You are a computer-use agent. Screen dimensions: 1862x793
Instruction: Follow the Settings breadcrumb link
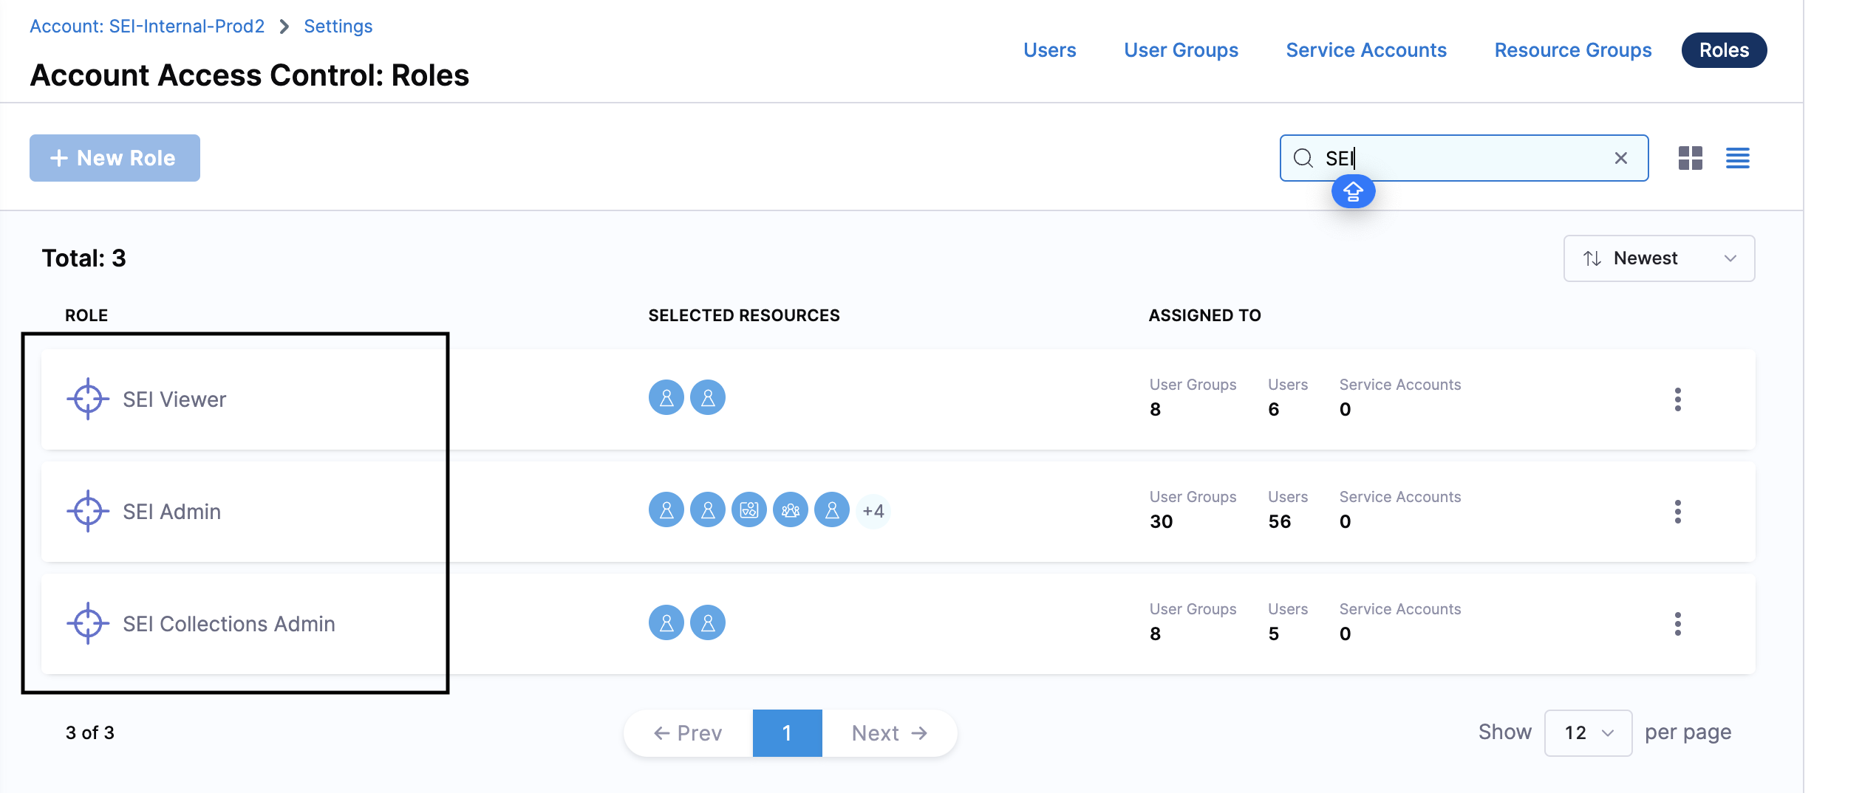pyautogui.click(x=338, y=27)
